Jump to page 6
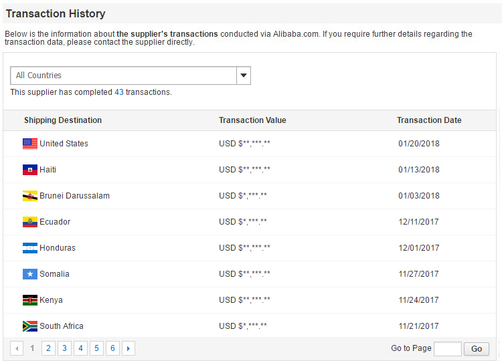 point(112,348)
